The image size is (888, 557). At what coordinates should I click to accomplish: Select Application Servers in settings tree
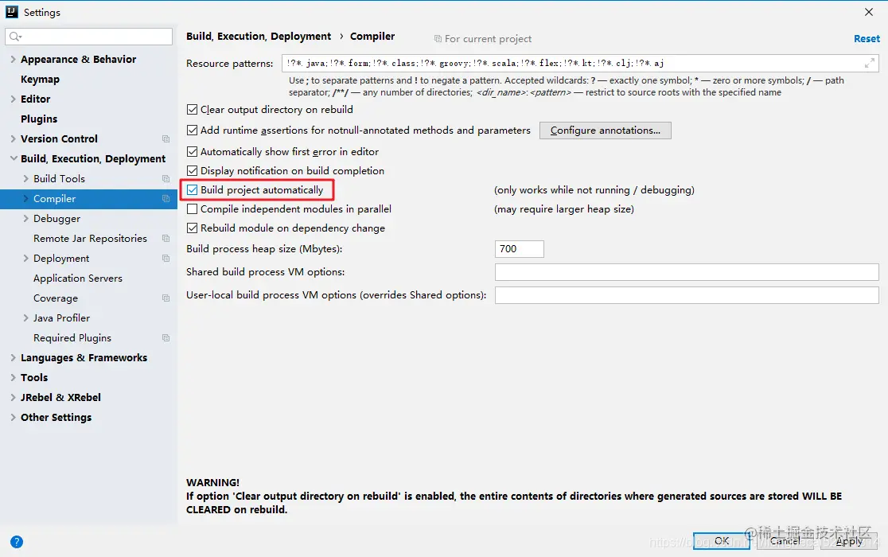(78, 278)
